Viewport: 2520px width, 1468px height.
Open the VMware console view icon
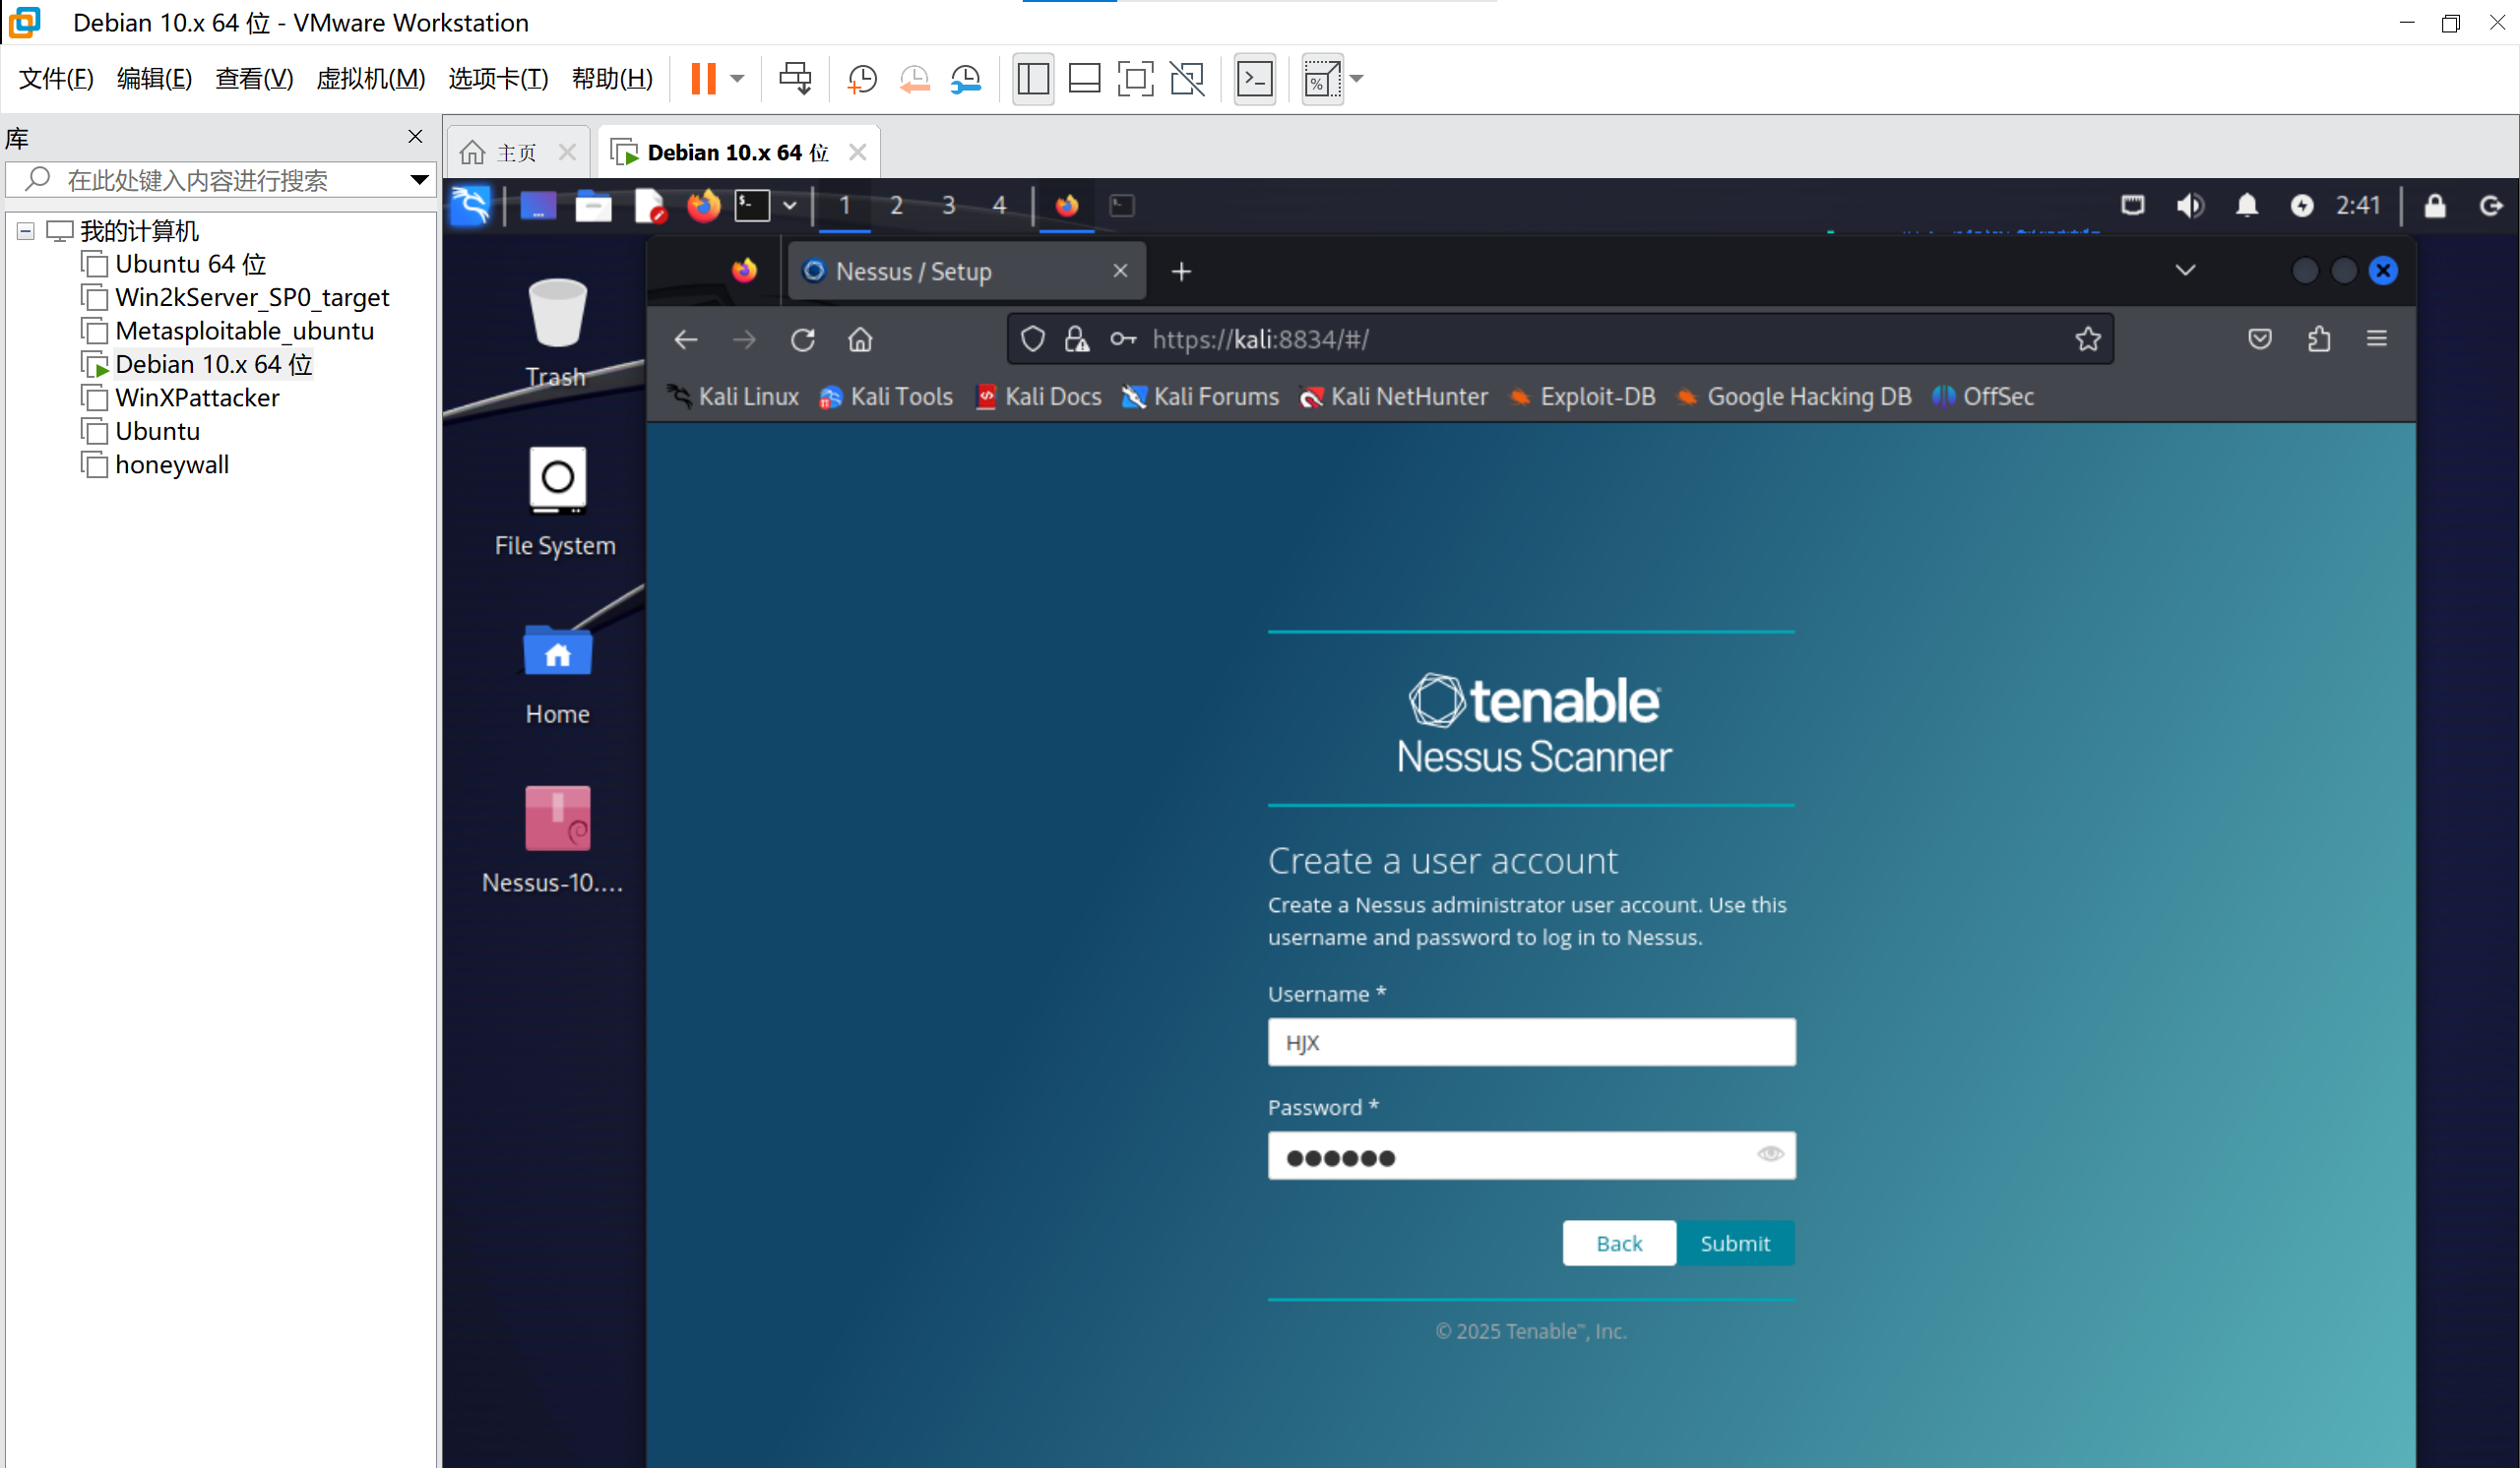coord(1254,79)
